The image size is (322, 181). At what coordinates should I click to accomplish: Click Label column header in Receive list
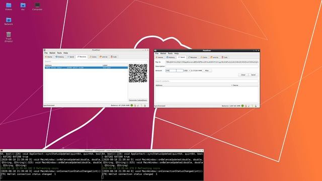coord(115,65)
